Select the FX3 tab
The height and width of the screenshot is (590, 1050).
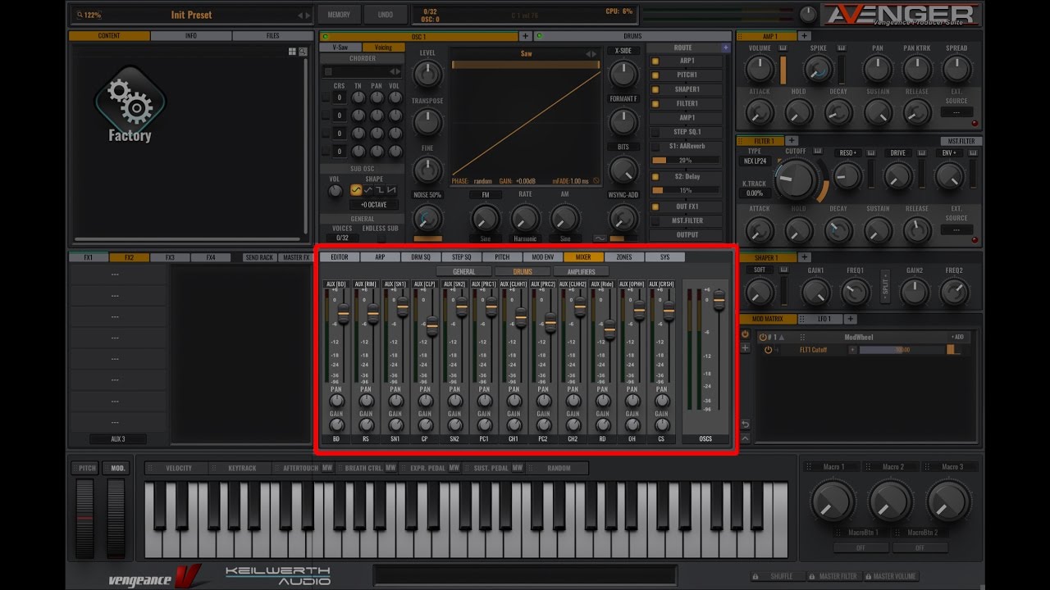click(170, 257)
